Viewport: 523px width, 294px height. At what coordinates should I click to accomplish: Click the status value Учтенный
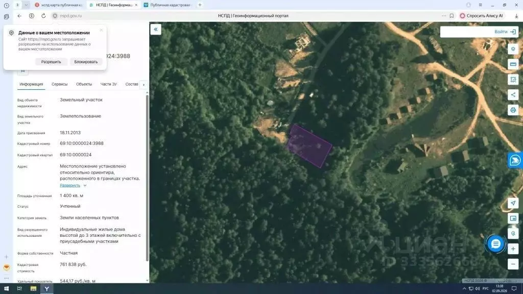70,206
